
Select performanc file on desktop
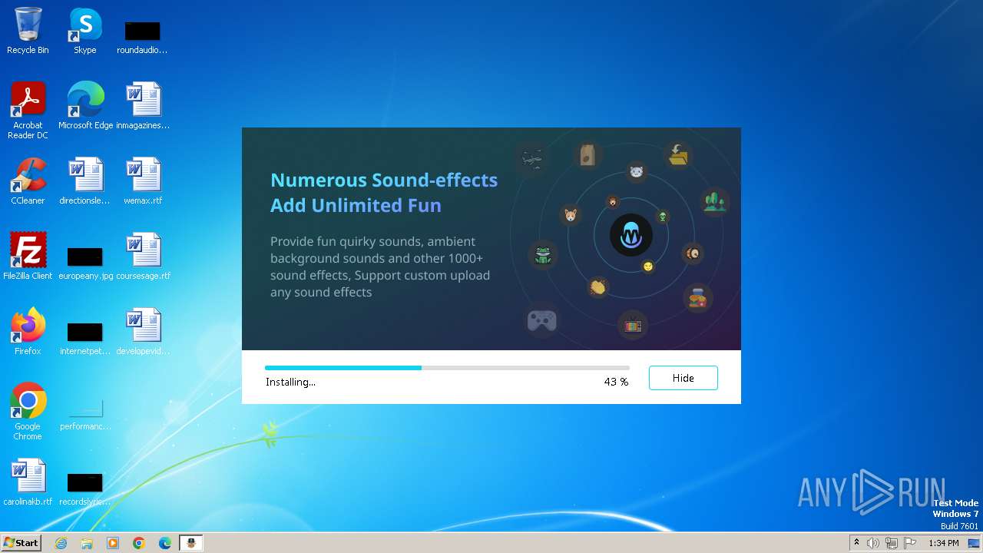coord(85,415)
